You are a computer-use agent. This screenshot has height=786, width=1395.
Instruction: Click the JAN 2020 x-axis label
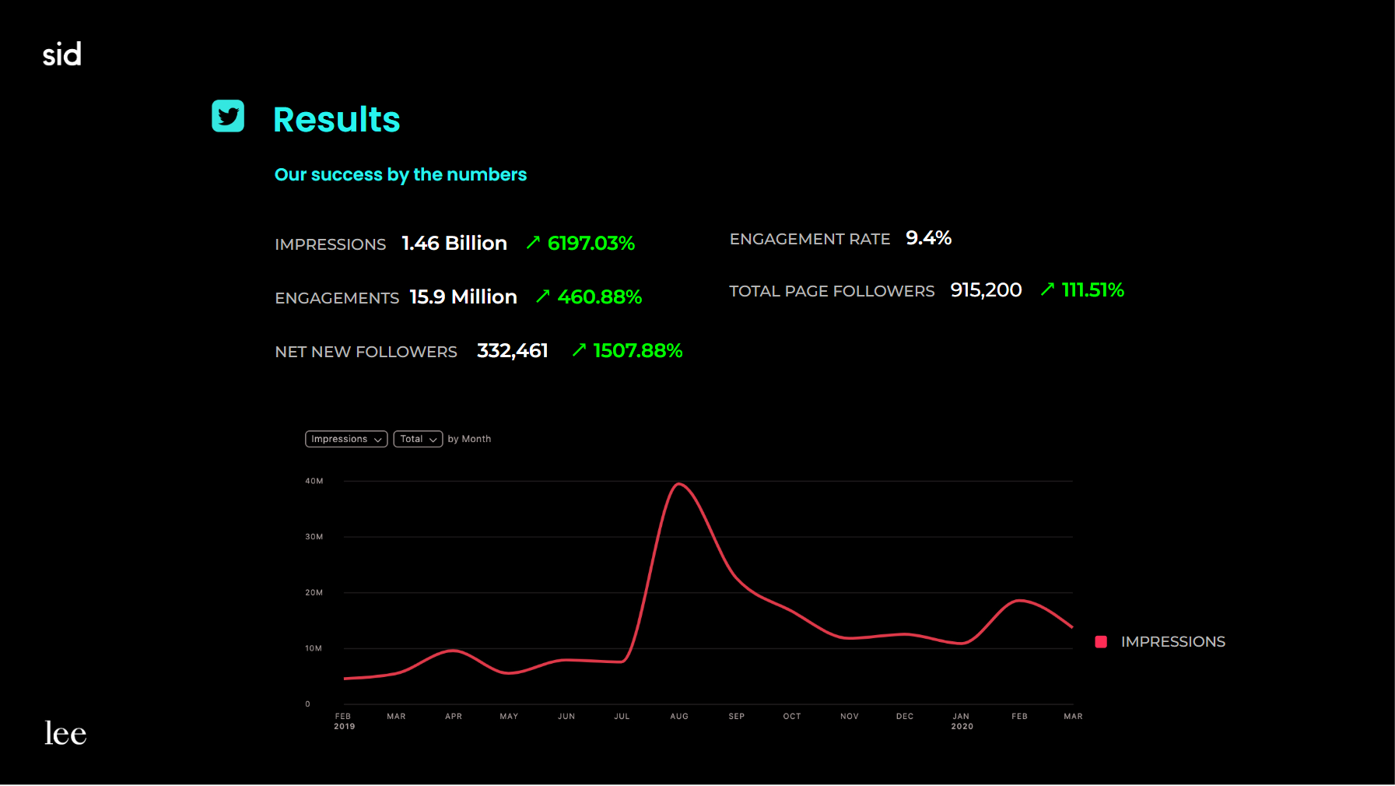tap(962, 721)
